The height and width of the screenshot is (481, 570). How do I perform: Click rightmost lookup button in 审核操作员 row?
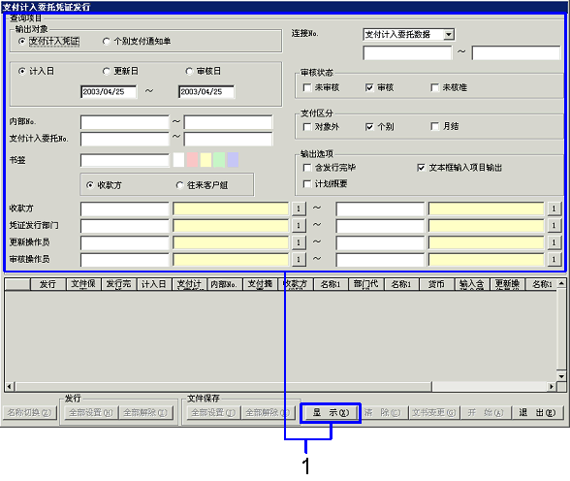(x=554, y=259)
